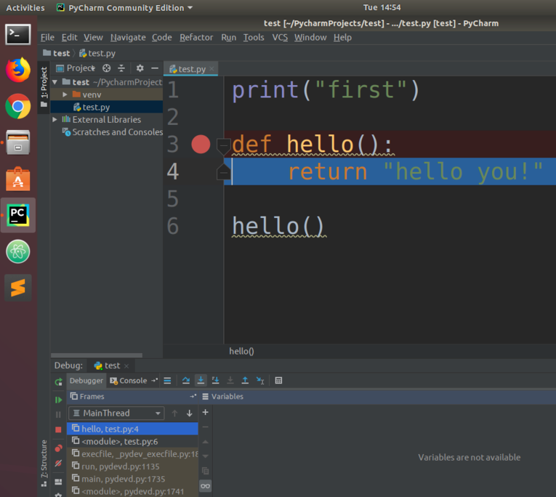Close the test debug session tab
The image size is (556, 497).
pyautogui.click(x=126, y=365)
